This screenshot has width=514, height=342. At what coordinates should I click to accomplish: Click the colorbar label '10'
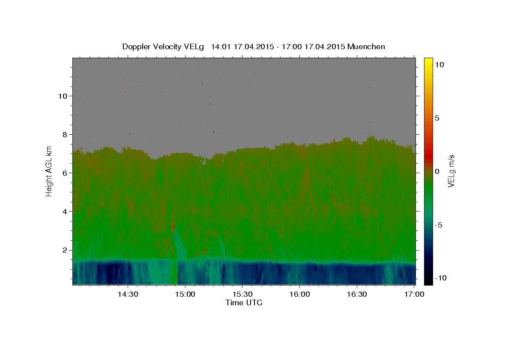click(439, 65)
